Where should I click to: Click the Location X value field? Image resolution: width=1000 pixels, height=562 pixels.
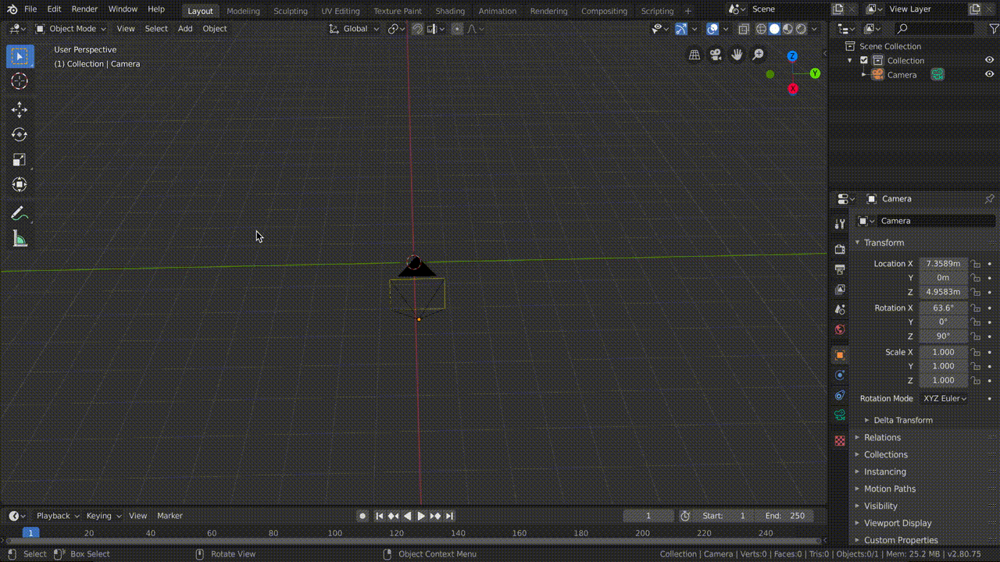(943, 264)
